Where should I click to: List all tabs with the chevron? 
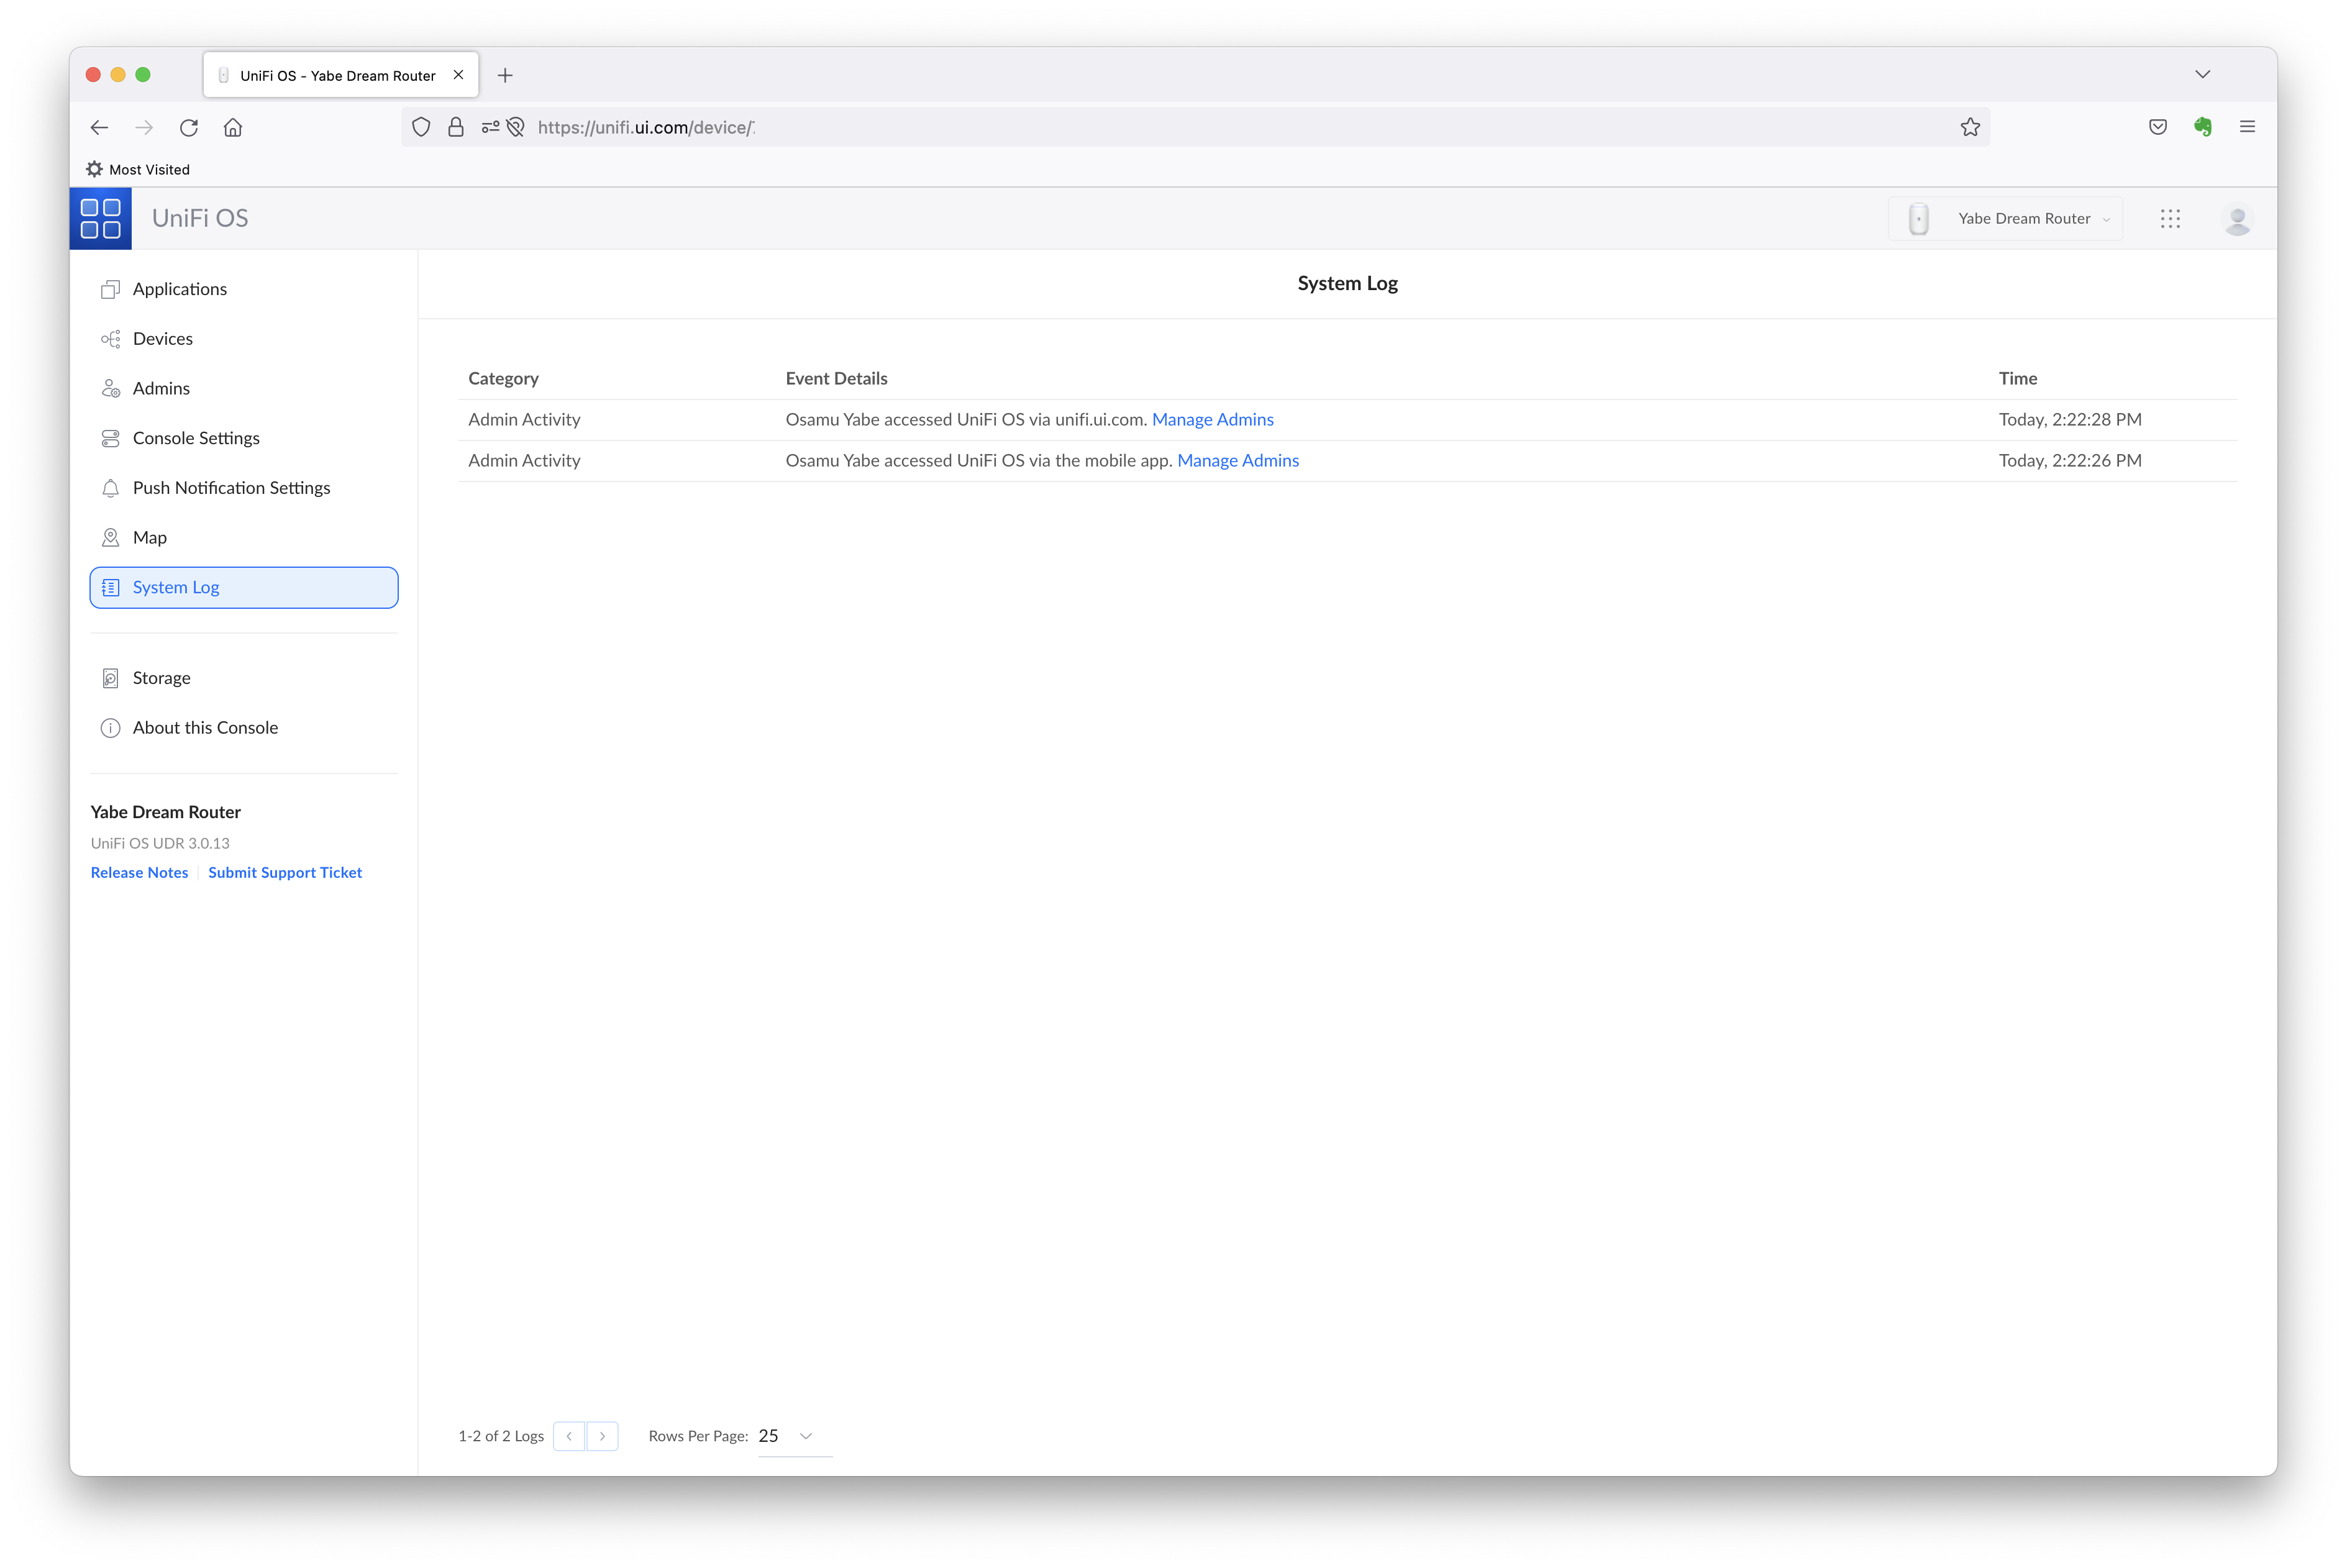pos(2202,75)
